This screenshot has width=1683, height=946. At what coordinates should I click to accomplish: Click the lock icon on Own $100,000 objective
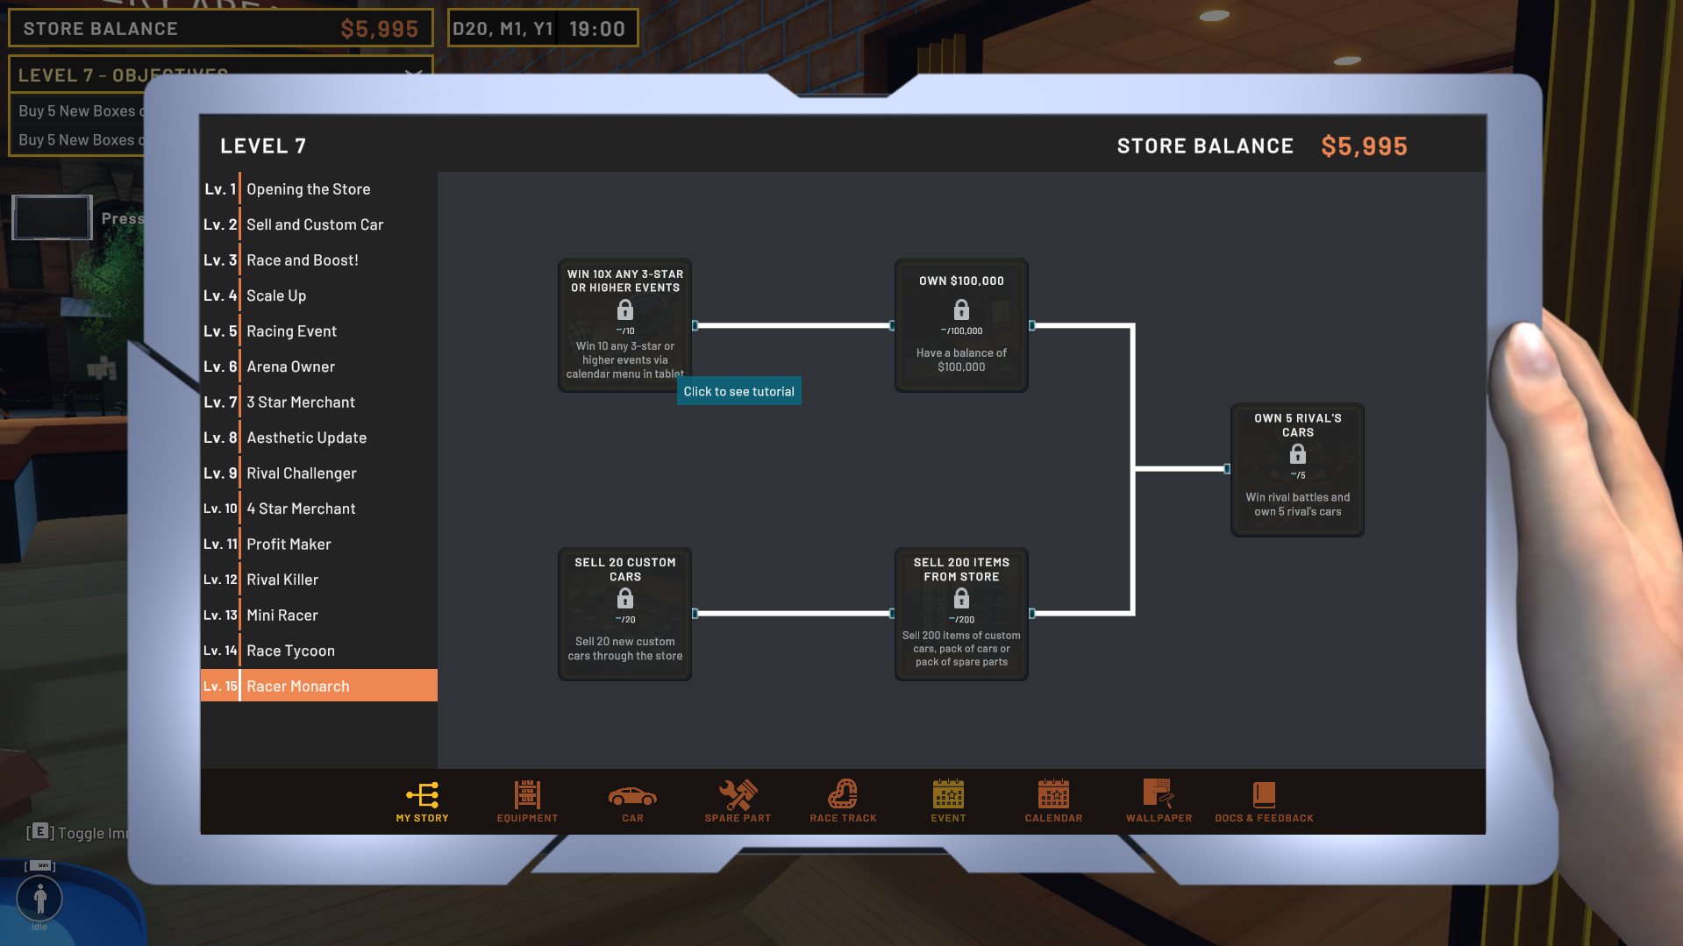coord(961,309)
